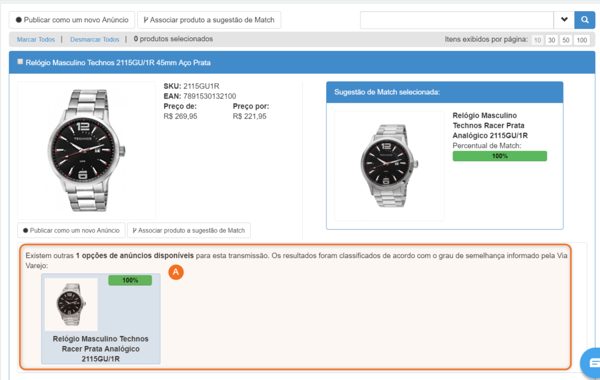
Task: Show 50 items per page
Action: tap(566, 40)
